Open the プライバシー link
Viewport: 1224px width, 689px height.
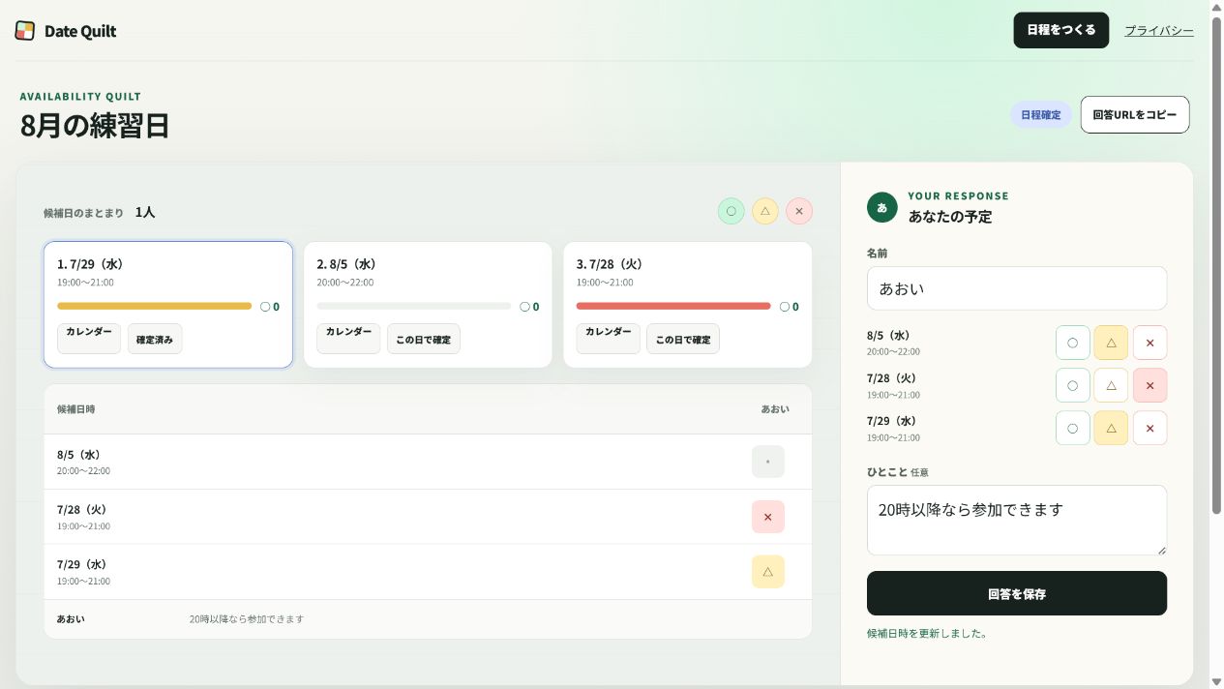(1159, 31)
